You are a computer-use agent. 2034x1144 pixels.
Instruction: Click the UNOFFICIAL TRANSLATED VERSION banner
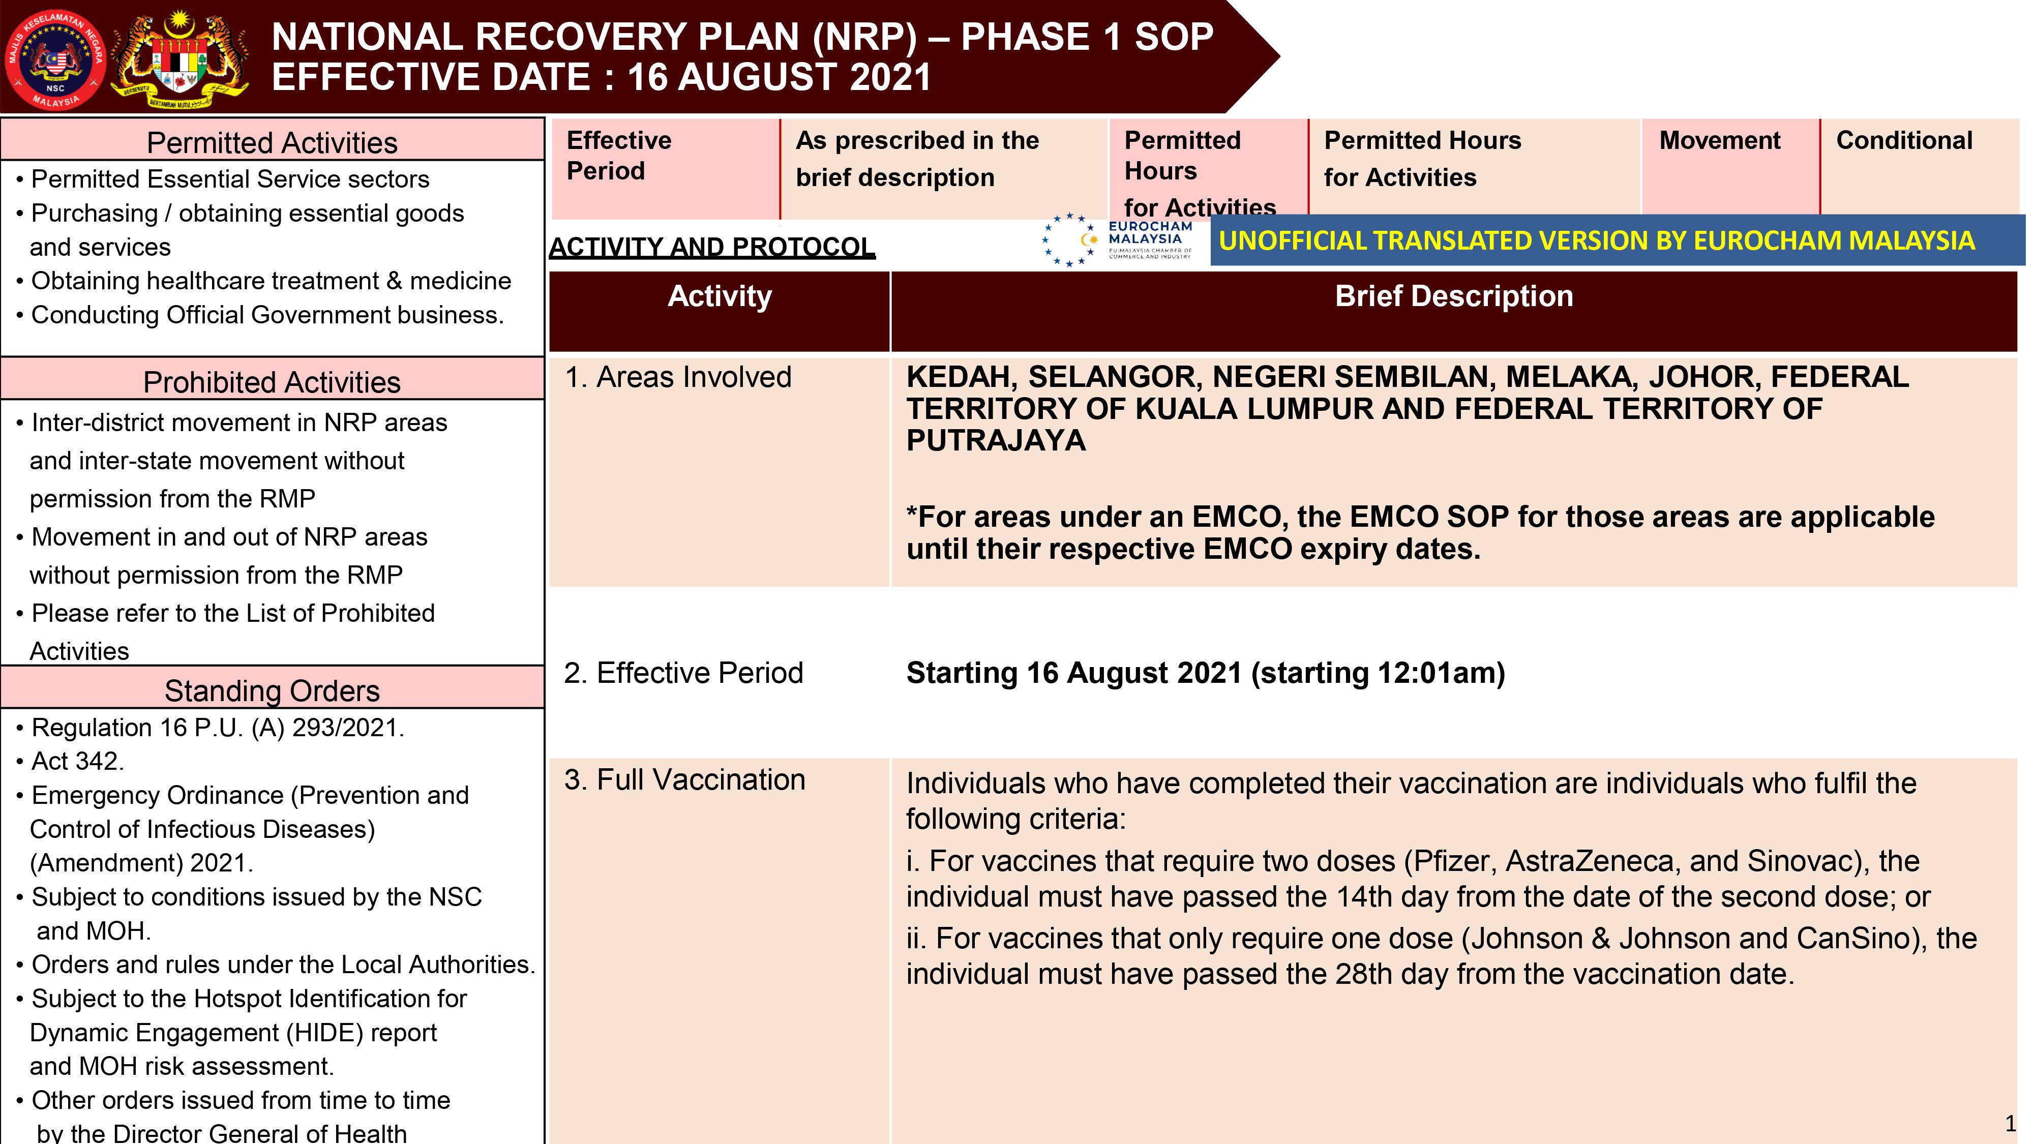pos(1619,241)
